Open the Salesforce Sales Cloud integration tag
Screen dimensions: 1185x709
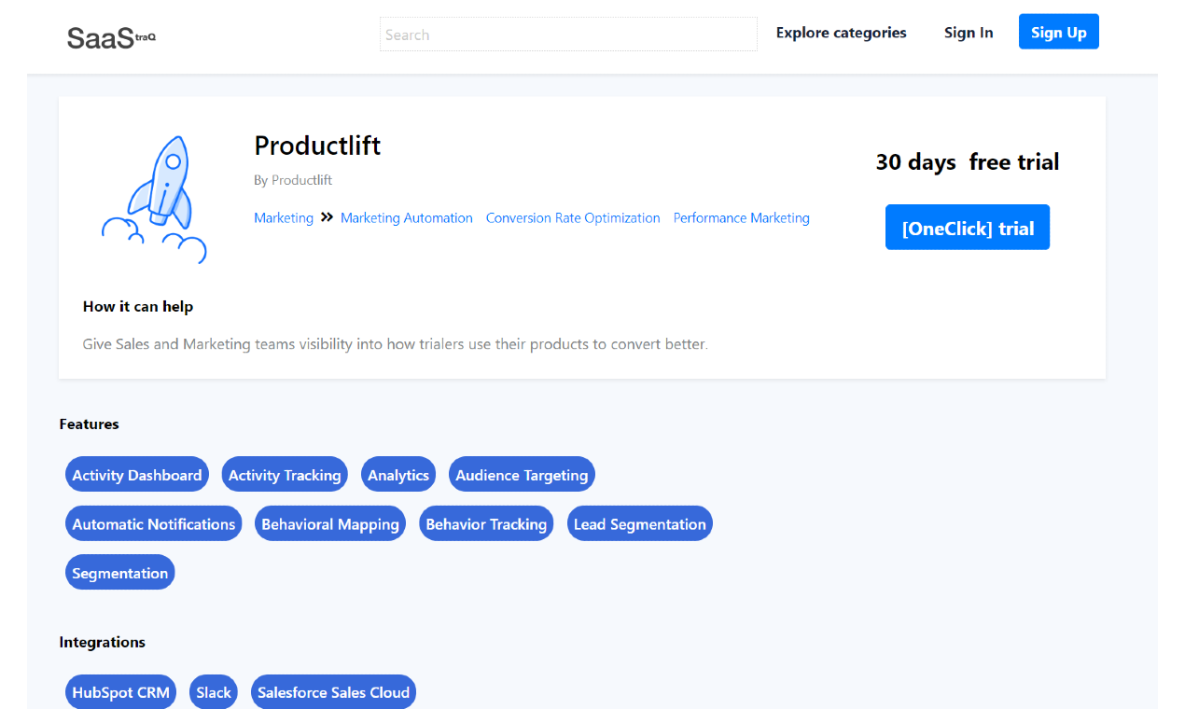point(334,692)
